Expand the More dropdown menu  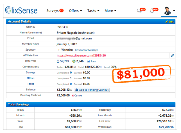(x=110, y=11)
